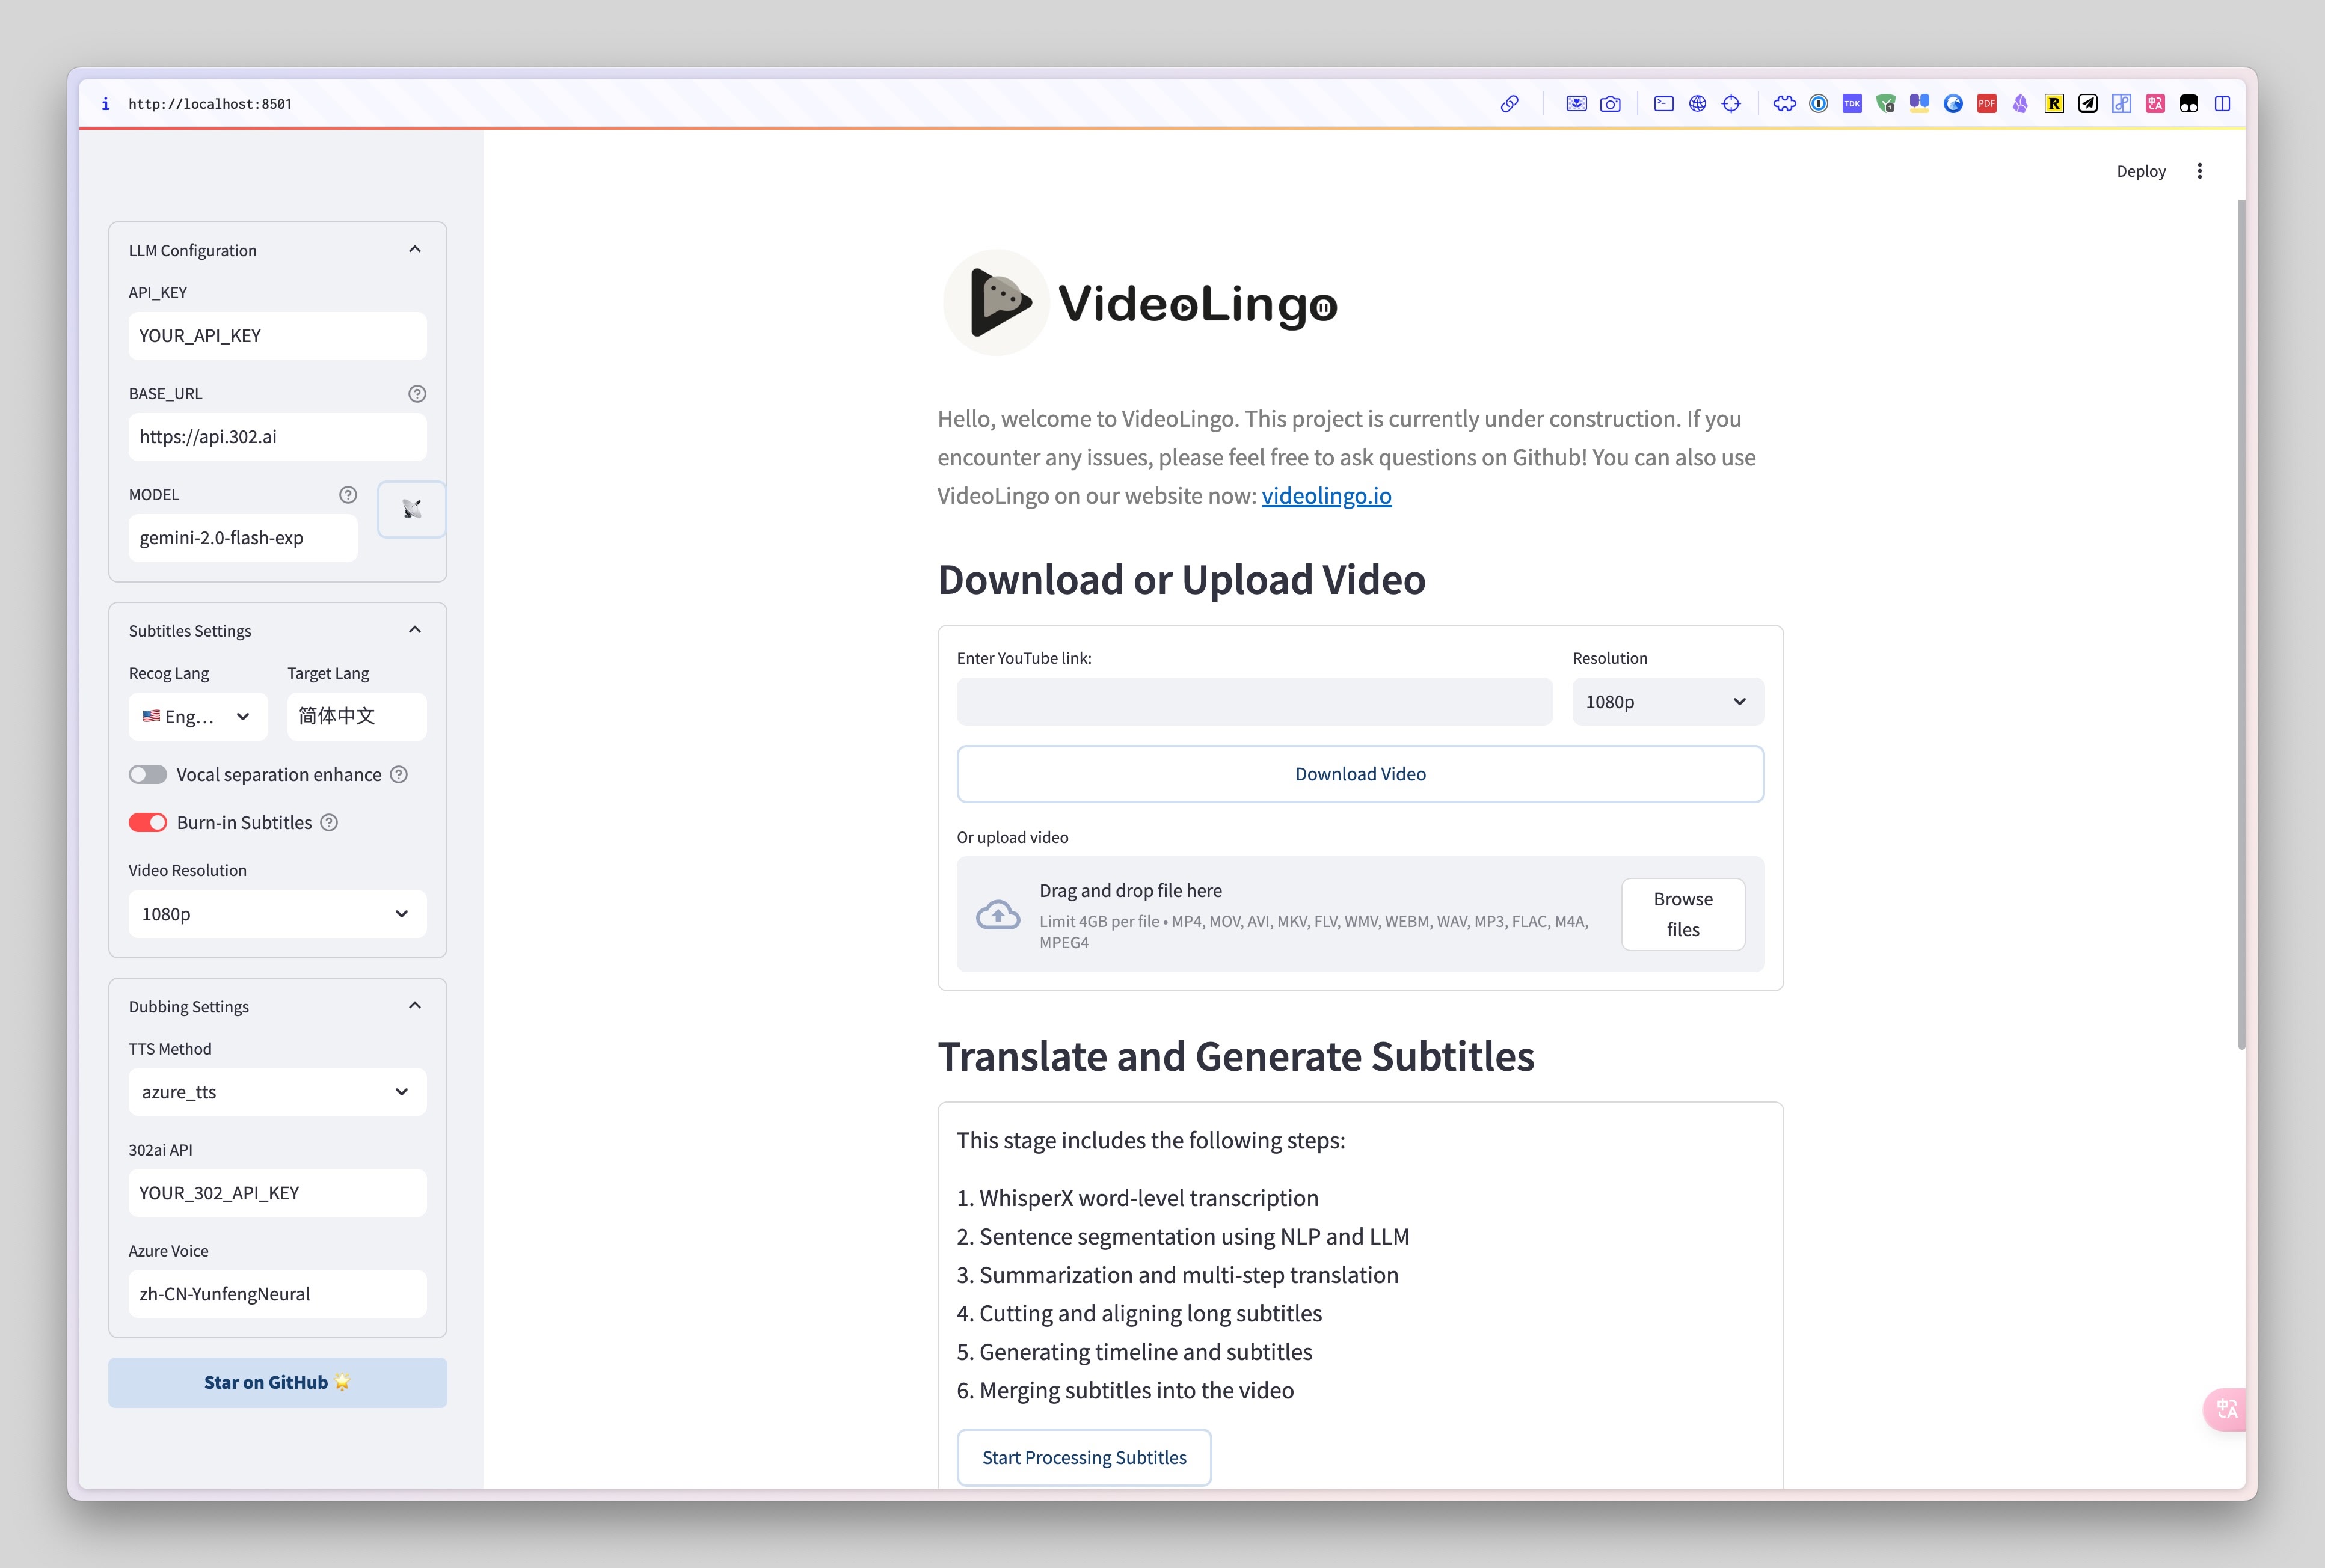This screenshot has width=2325, height=1568.
Task: Enable Vocal separation enhance toggle
Action: click(148, 774)
